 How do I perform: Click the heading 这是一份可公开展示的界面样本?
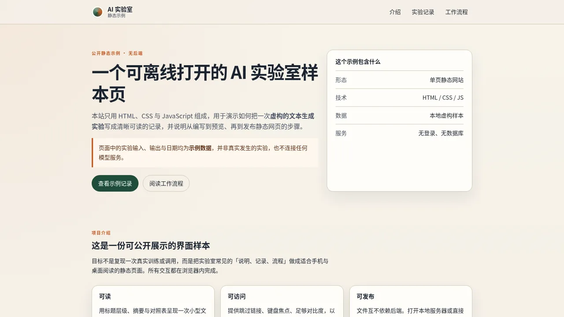point(151,246)
